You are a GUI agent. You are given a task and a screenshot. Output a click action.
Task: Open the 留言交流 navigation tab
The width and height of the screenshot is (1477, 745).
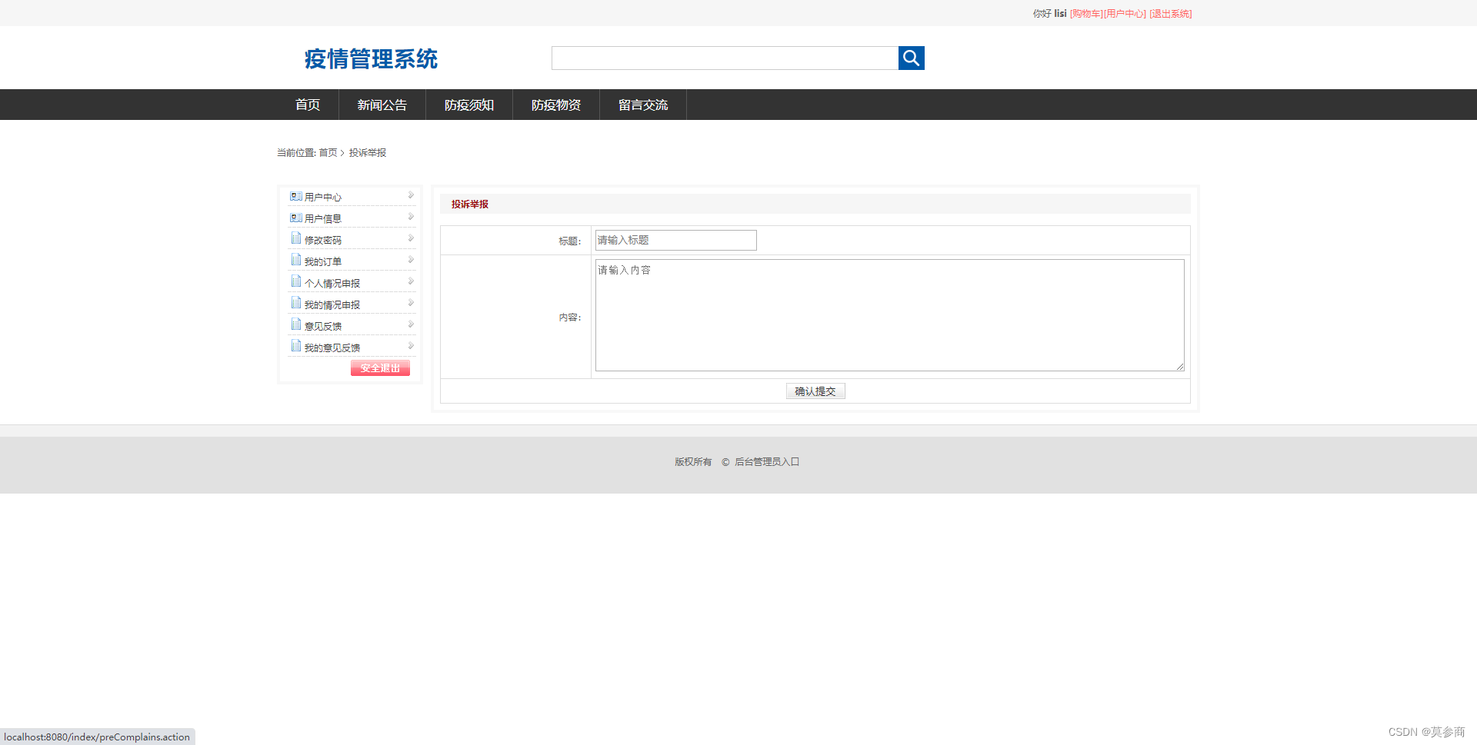643,105
